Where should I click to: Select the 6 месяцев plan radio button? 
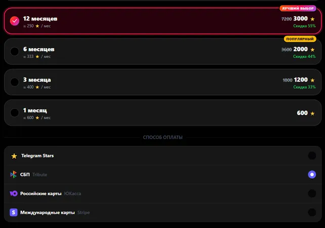click(15, 51)
